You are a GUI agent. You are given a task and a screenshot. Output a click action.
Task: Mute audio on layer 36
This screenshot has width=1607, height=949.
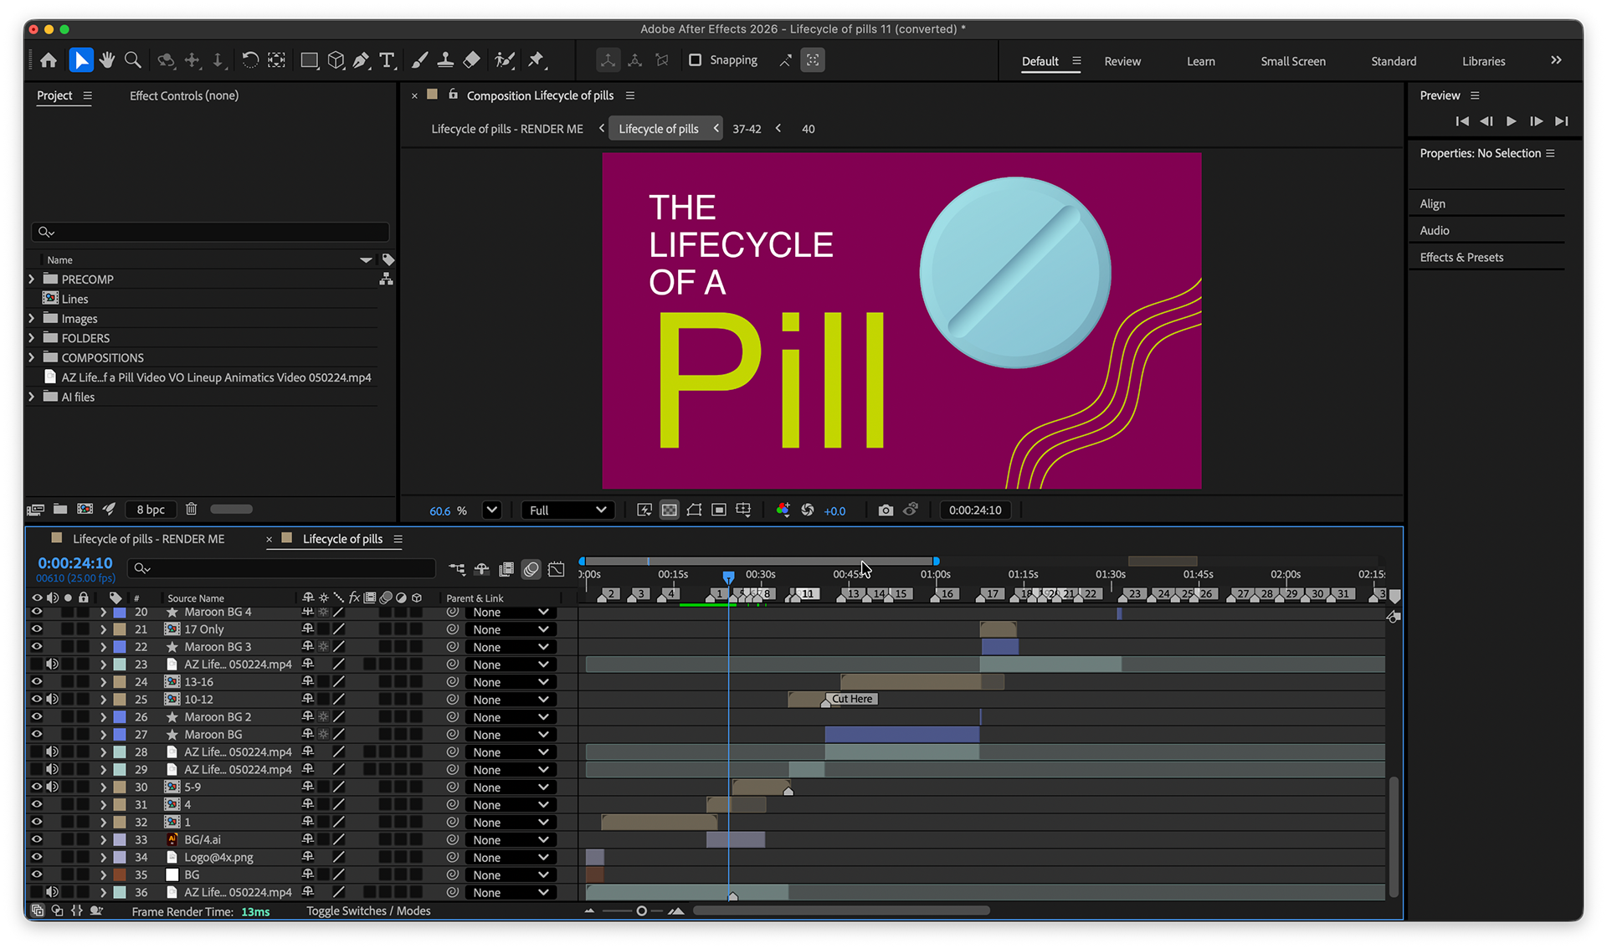pos(52,892)
